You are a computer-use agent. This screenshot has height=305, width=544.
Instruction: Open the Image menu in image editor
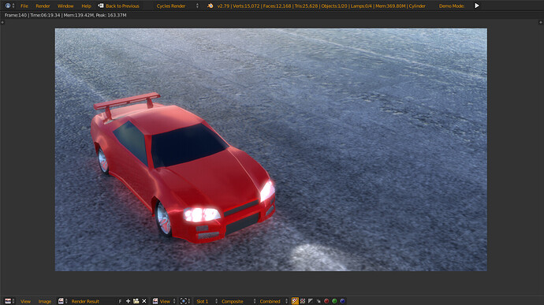pos(45,301)
